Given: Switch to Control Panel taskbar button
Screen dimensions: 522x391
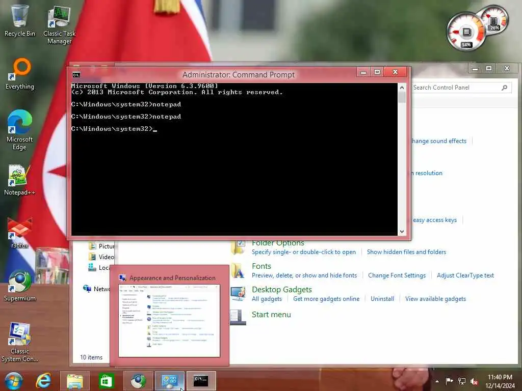Looking at the screenshot, I should pyautogui.click(x=169, y=381).
